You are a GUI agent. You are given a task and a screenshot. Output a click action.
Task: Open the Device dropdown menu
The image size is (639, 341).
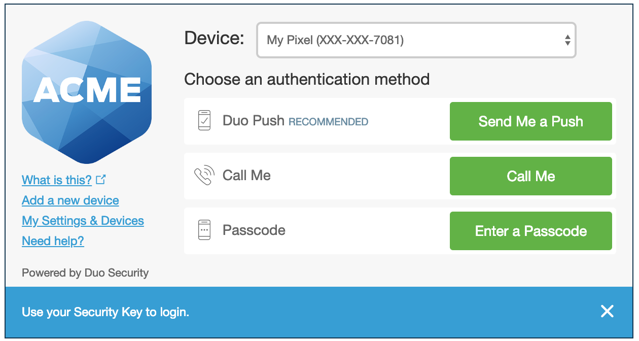(x=416, y=40)
